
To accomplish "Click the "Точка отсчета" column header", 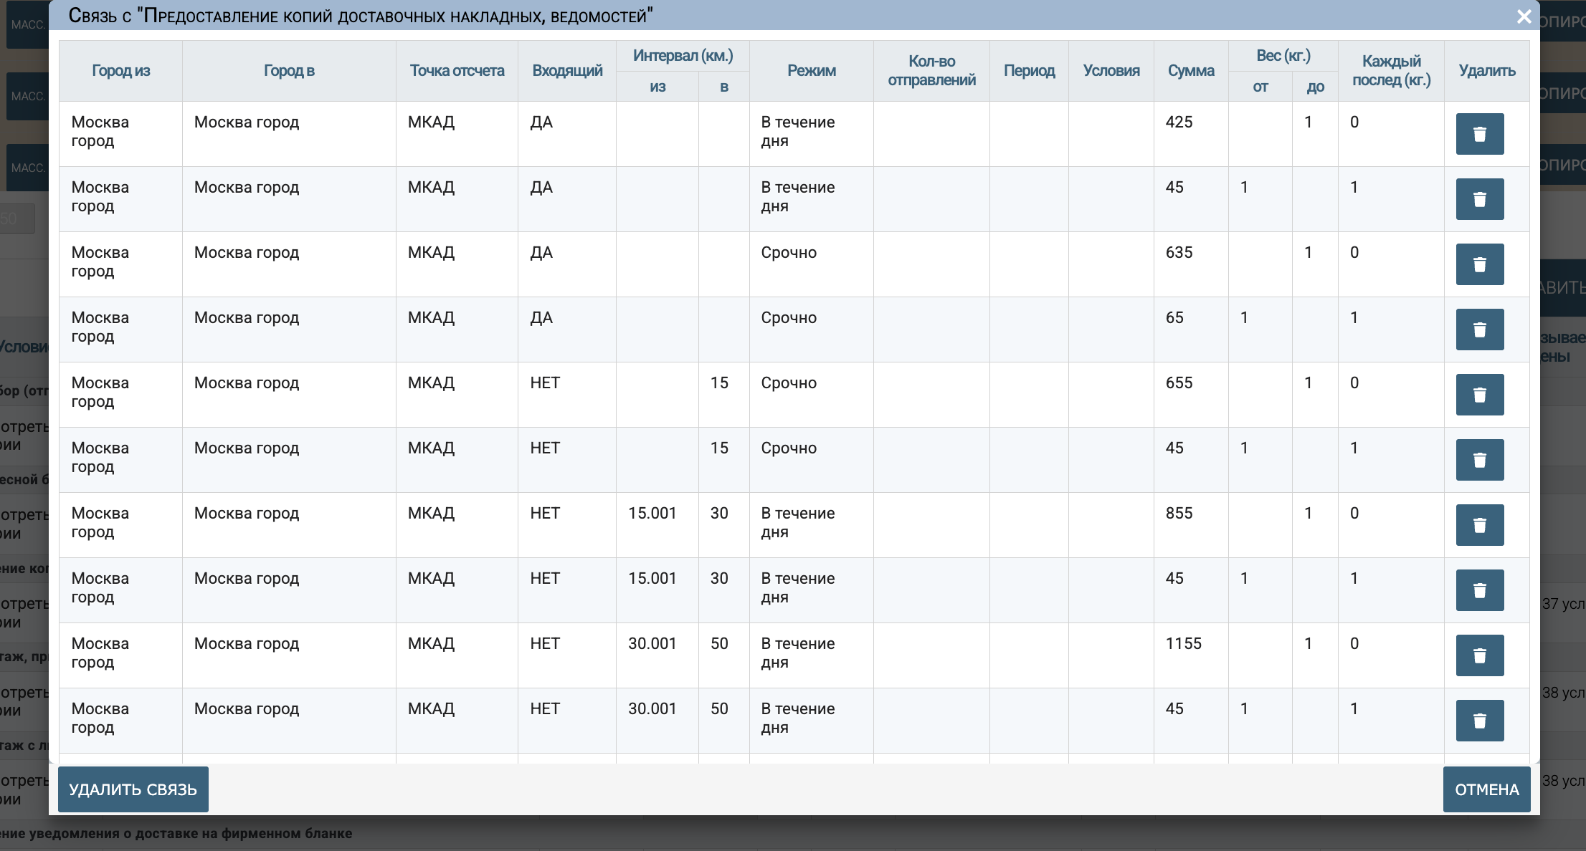I will (x=457, y=71).
